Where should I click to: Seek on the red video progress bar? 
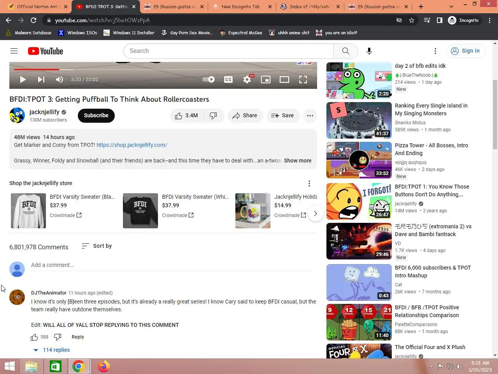(37, 69)
